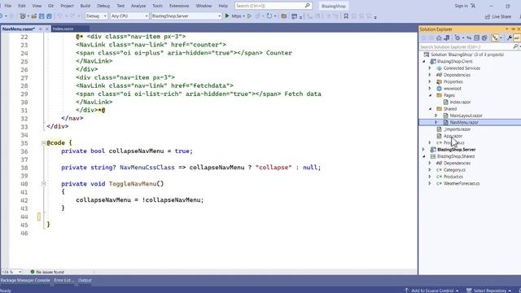Image resolution: width=521 pixels, height=293 pixels.
Task: Expand the BlazingShop.Server project node
Action: tap(423, 150)
